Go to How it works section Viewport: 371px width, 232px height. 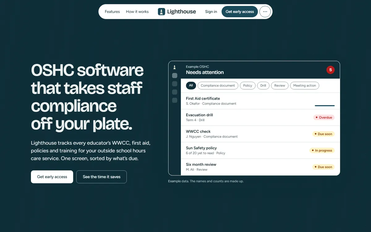click(137, 12)
